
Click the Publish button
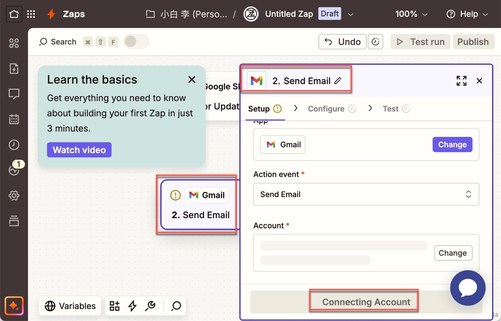[x=473, y=42]
